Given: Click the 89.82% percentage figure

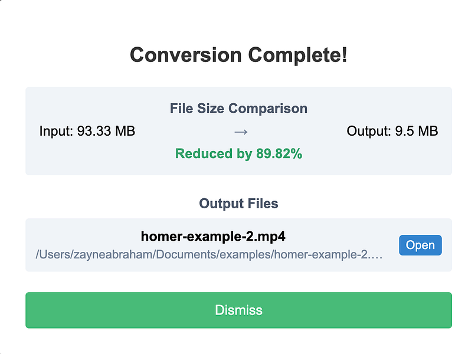Looking at the screenshot, I should point(279,154).
